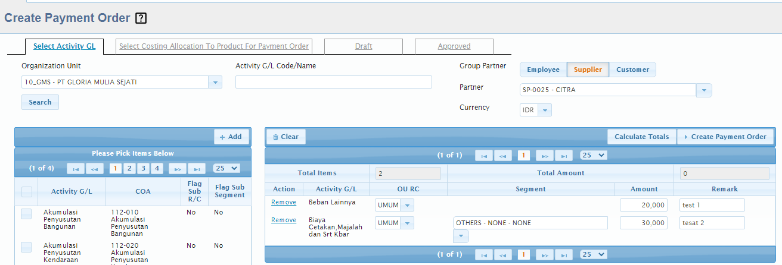Open the Approved tab
This screenshot has width=782, height=265.
pos(454,46)
